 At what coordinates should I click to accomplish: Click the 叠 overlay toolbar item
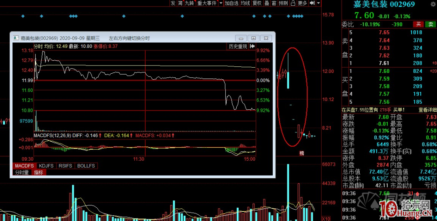[x=267, y=3]
